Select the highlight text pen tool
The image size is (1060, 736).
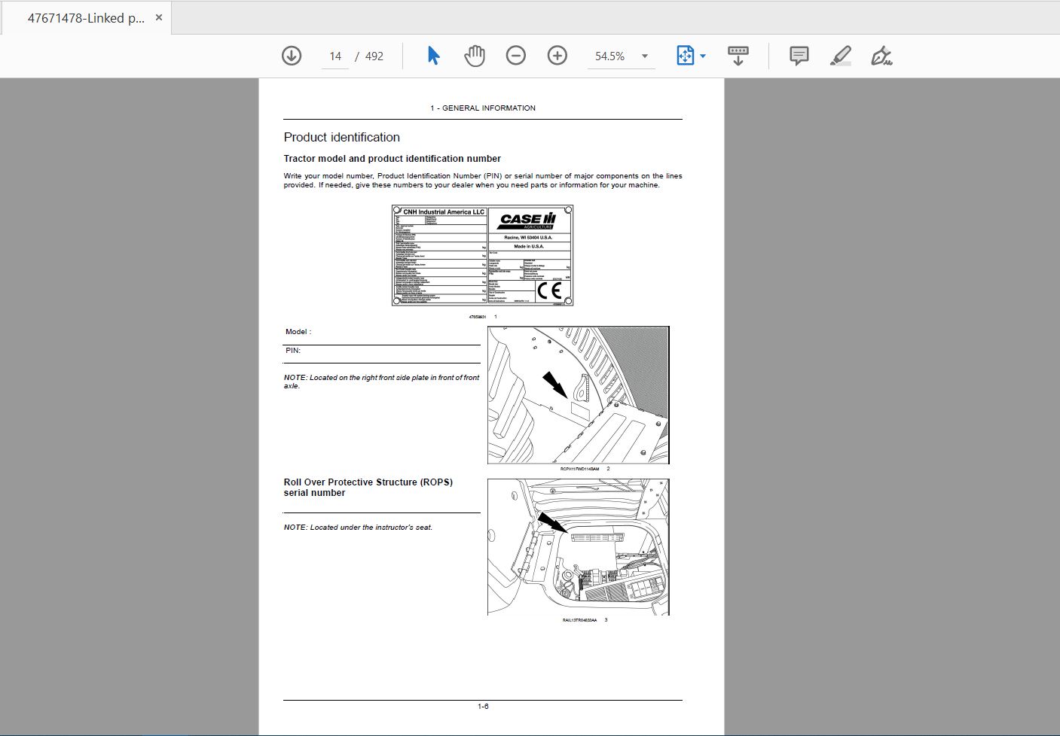click(x=840, y=56)
